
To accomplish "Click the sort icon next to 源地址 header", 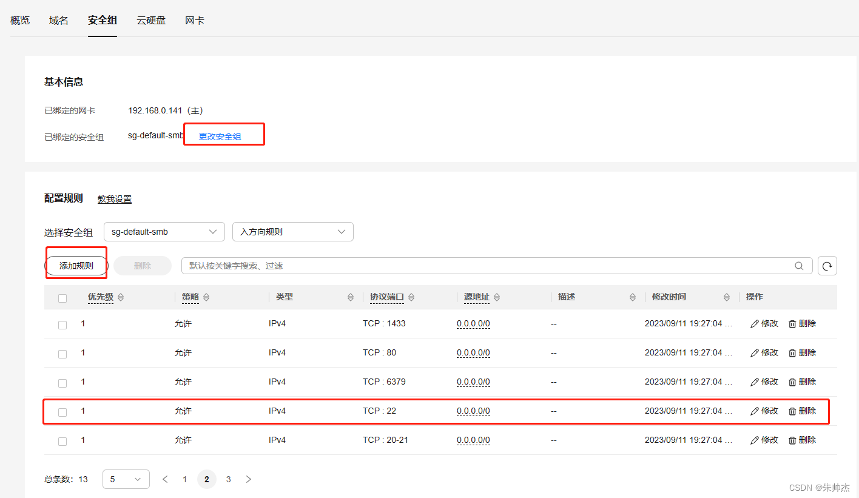I will click(x=497, y=297).
